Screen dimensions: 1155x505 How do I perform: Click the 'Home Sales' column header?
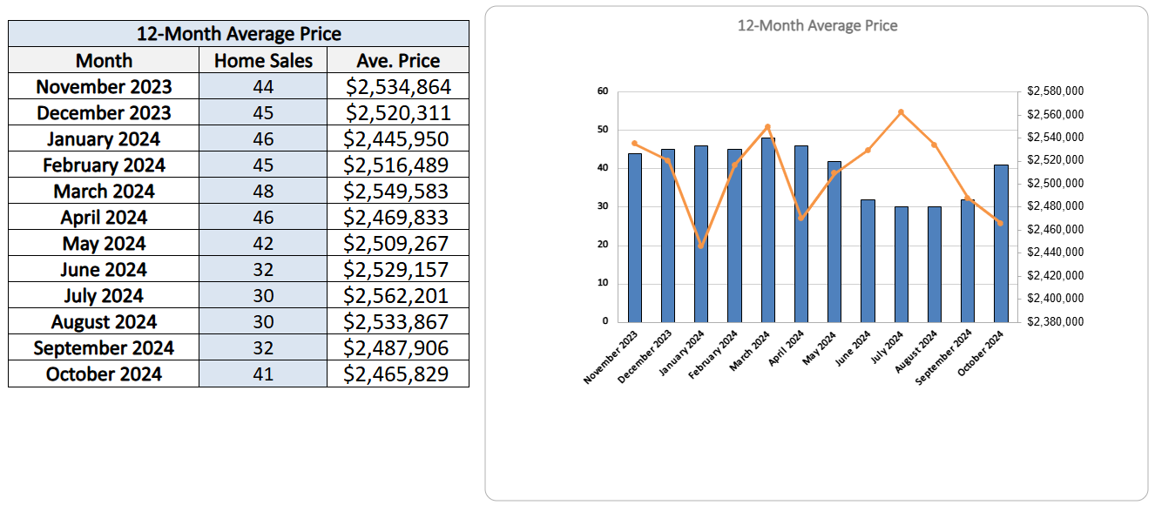263,60
